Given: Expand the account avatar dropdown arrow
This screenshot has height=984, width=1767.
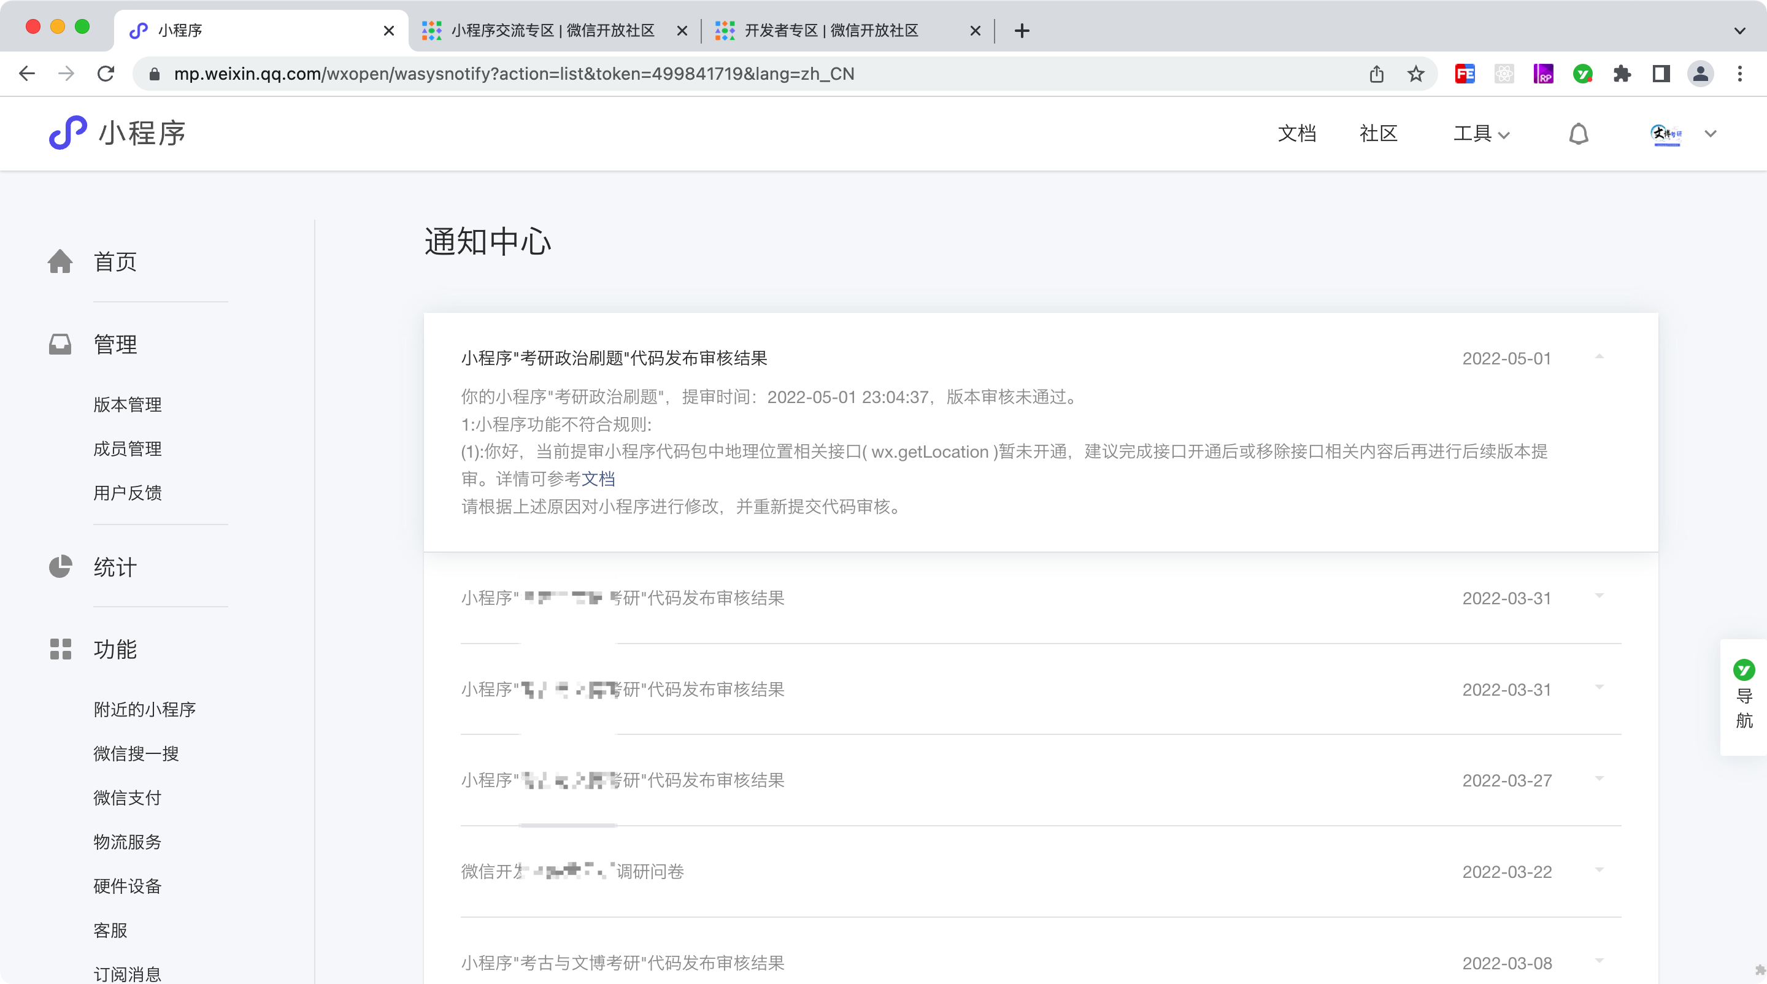Looking at the screenshot, I should (1710, 134).
